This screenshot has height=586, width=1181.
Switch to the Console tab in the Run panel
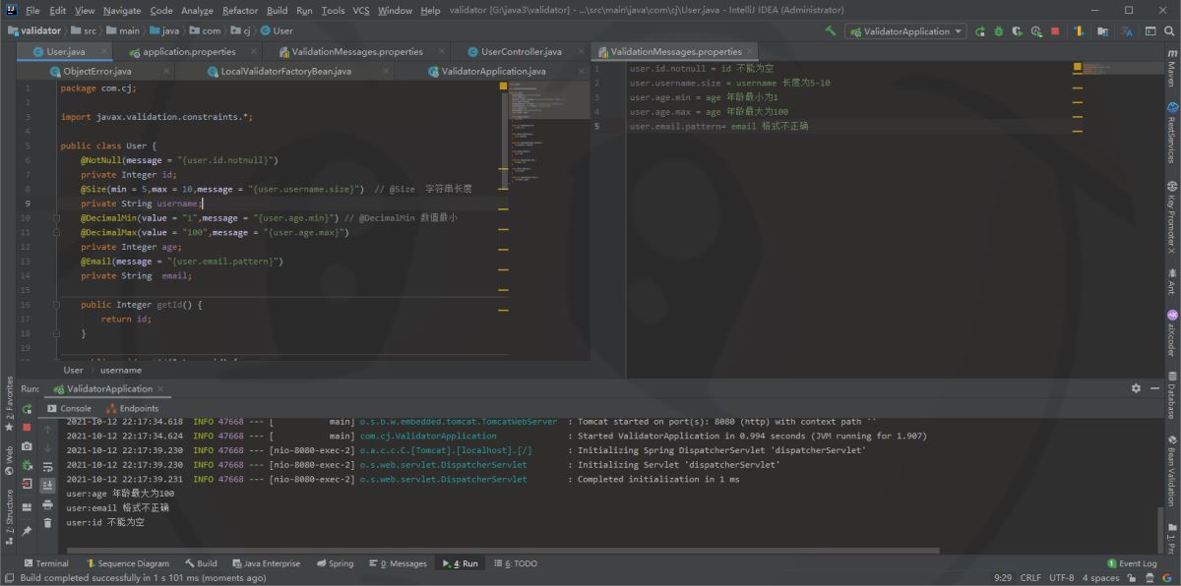[69, 408]
